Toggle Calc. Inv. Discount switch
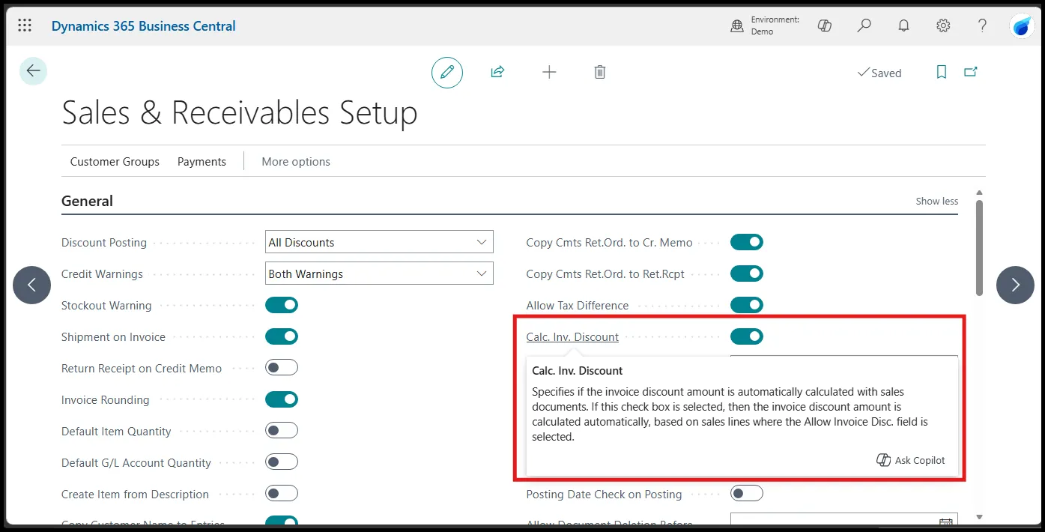This screenshot has height=532, width=1045. 747,336
